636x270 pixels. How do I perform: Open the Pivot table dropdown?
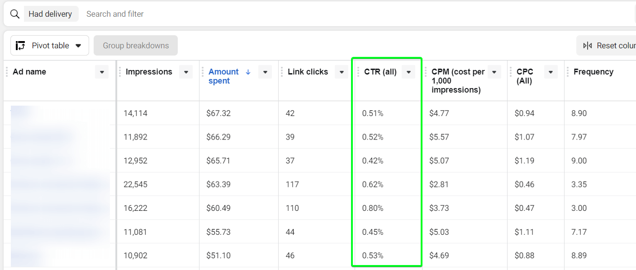(x=50, y=46)
